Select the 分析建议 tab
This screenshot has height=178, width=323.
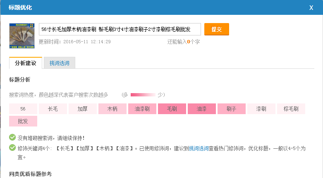[25, 63]
